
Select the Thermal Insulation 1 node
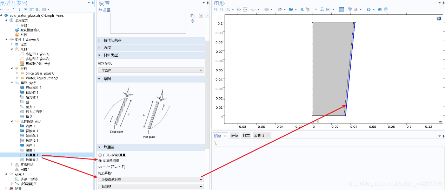31,140
